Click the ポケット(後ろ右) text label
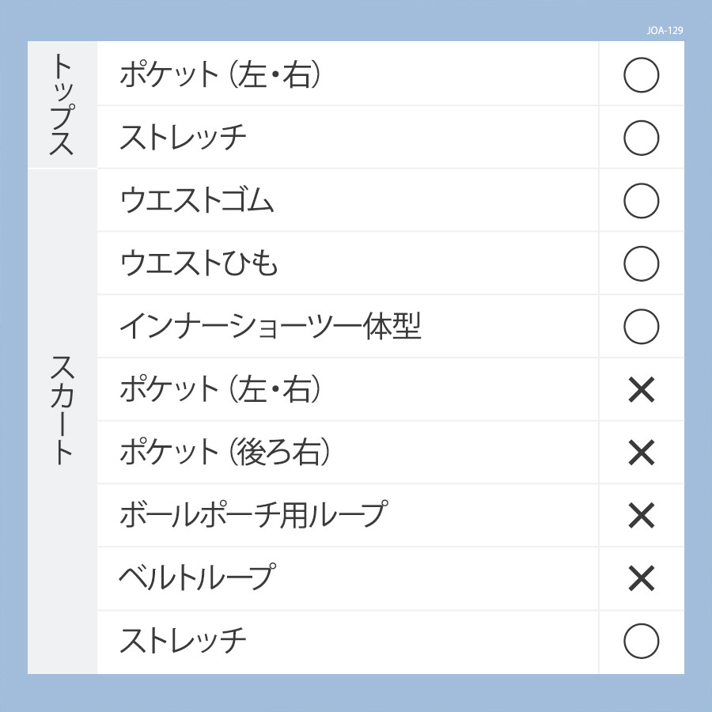The height and width of the screenshot is (712, 712). (225, 453)
